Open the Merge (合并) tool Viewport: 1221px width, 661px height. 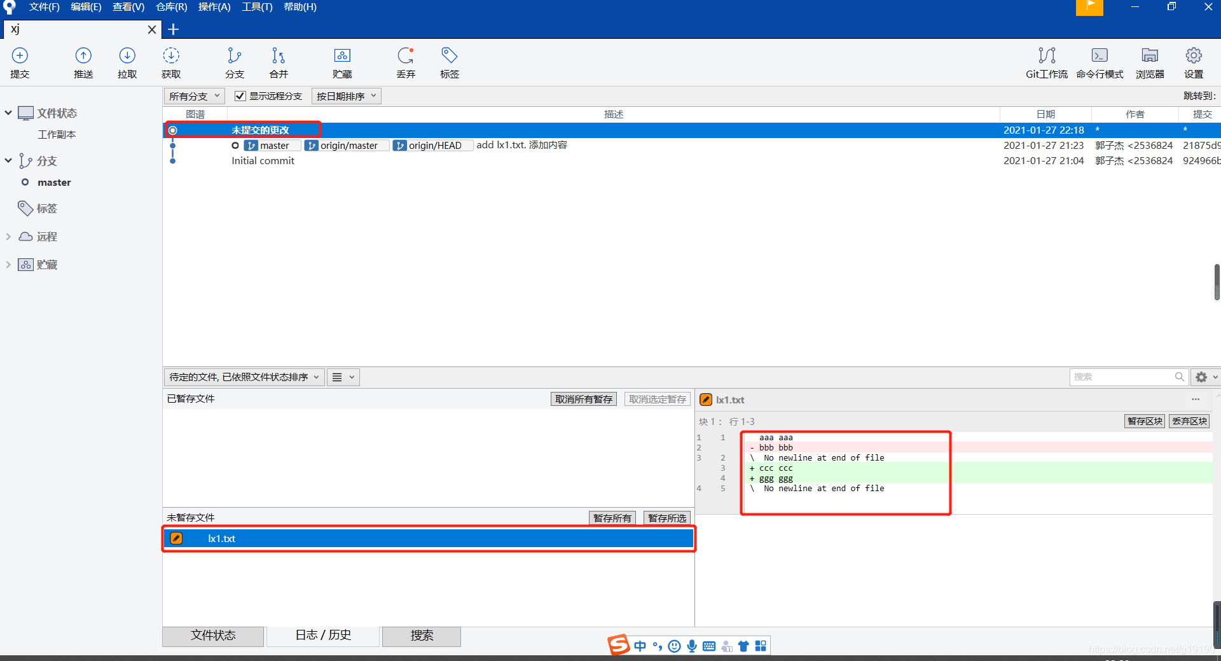279,62
